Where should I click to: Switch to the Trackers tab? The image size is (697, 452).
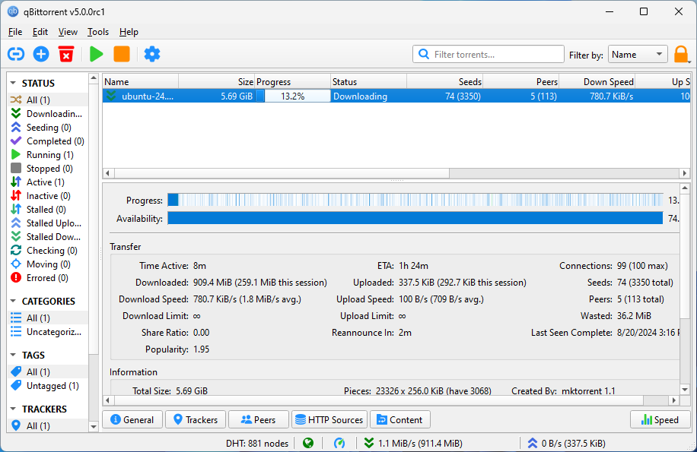pos(196,419)
